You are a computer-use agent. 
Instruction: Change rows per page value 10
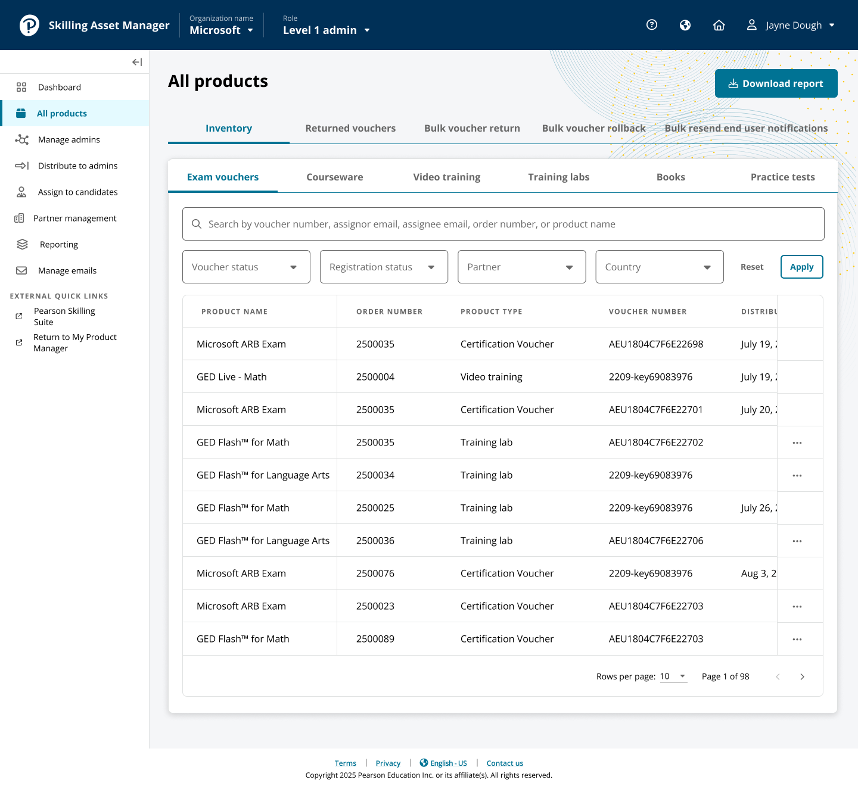tap(673, 676)
